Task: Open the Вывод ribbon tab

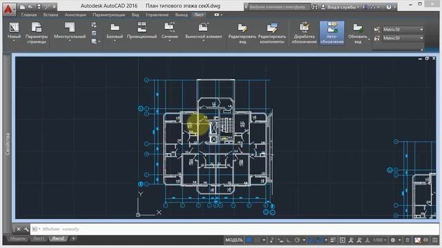Action: click(x=181, y=15)
